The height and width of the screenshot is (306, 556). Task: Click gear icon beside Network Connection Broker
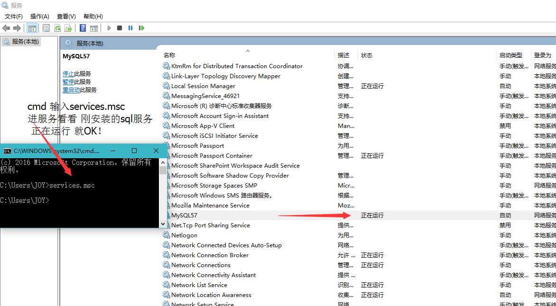coord(167,255)
